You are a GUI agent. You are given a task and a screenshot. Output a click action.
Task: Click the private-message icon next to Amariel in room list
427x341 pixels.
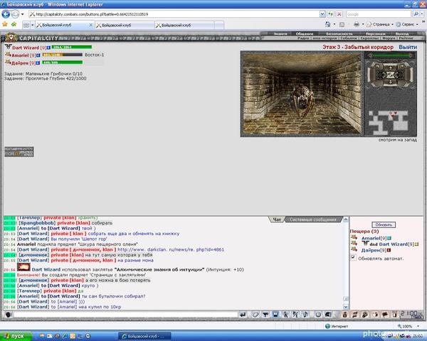point(354,238)
